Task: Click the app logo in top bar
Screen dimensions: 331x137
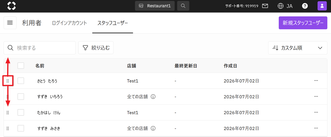Action: [11, 6]
